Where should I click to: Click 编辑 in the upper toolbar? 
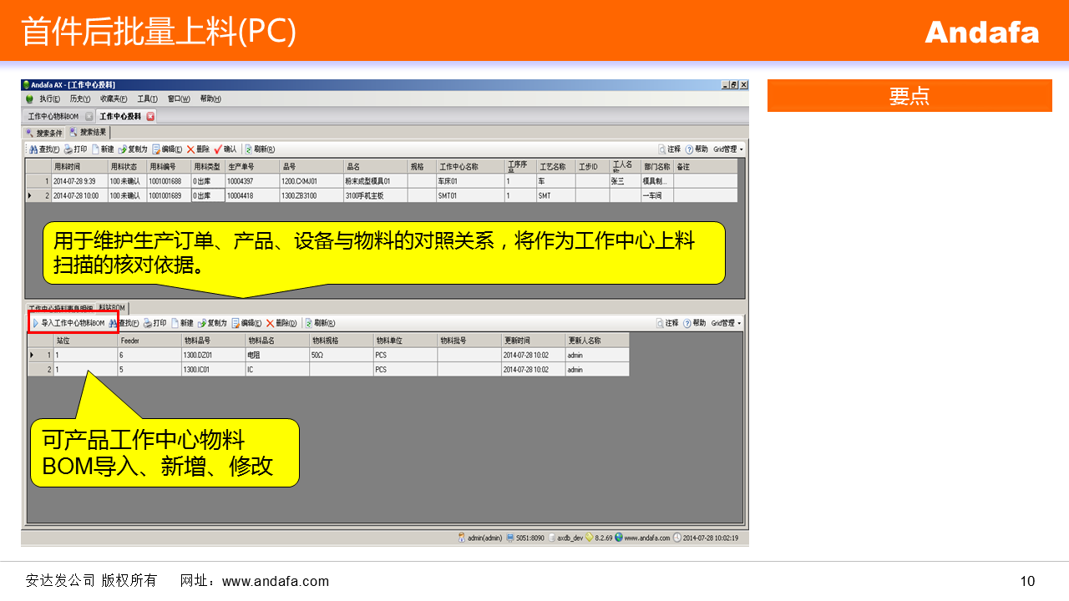(156, 149)
